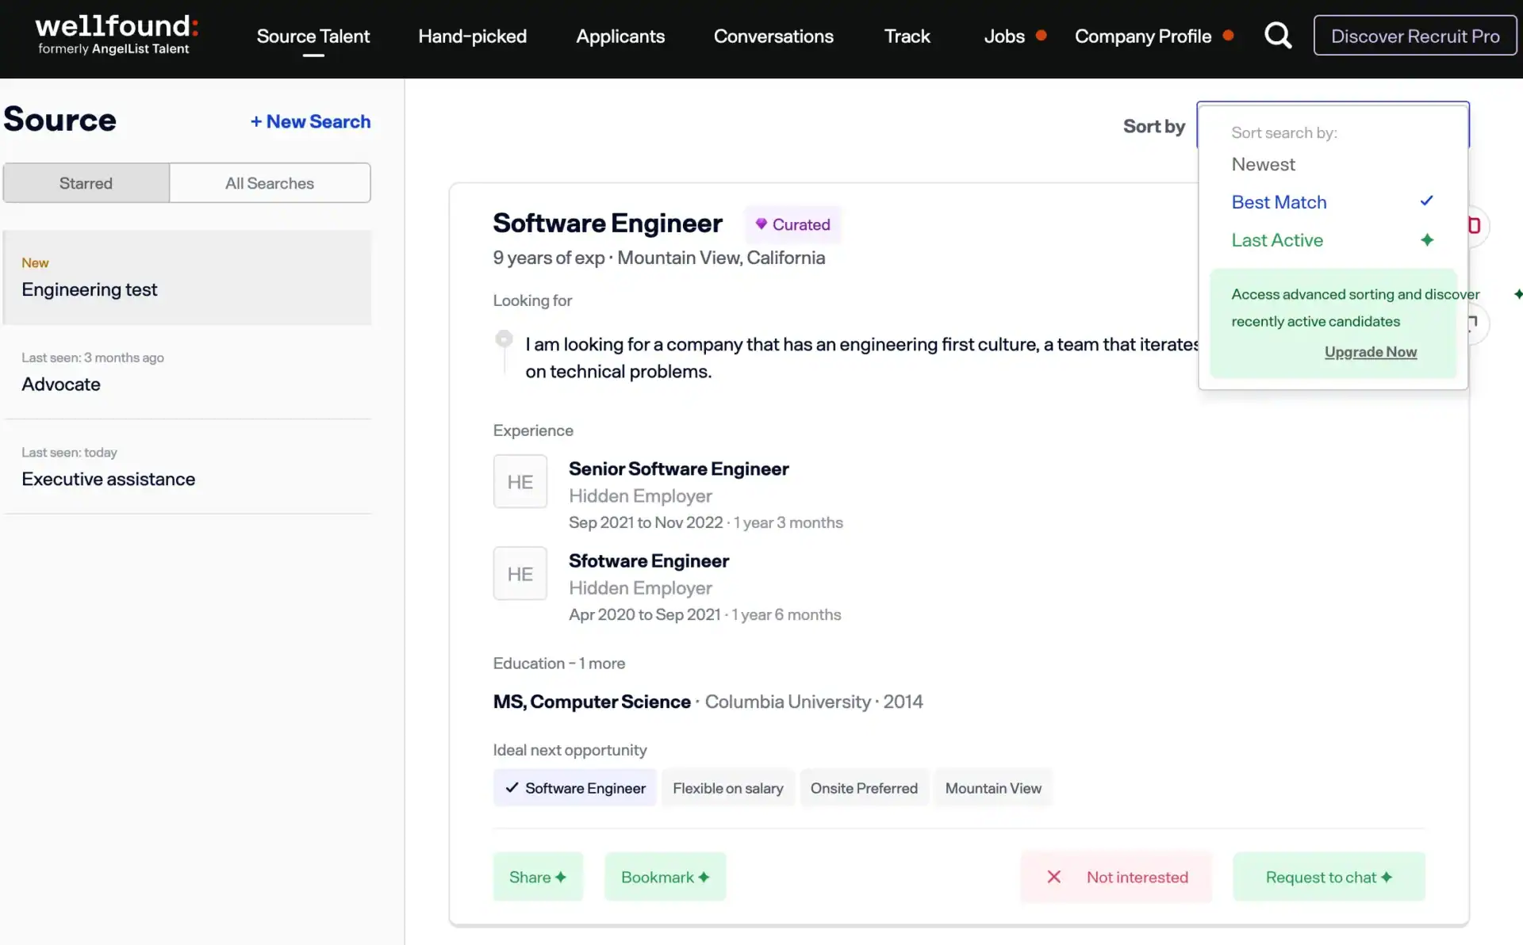This screenshot has height=945, width=1523.
Task: Select Best Match sort option
Action: pos(1279,202)
